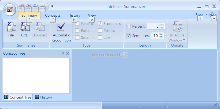220x109 pixels.
Task: Check the Patent type checkbox
Action: pyautogui.click(x=77, y=31)
